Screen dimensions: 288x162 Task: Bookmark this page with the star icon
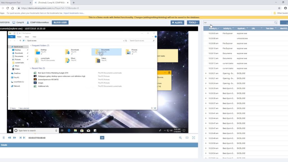tap(279, 8)
